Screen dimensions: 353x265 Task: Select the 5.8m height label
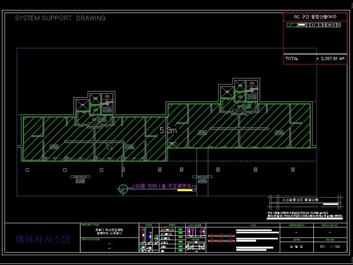point(168,131)
